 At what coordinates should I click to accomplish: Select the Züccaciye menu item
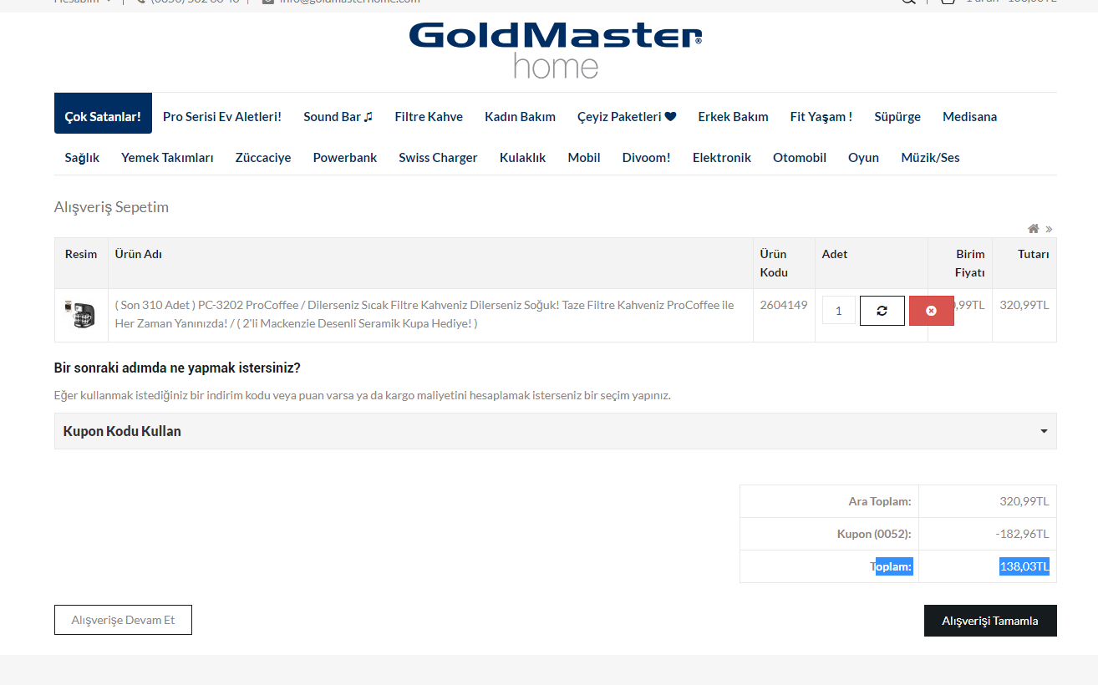[263, 157]
